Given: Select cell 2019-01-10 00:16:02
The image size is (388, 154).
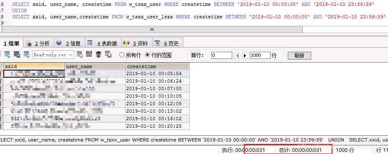Looking at the screenshot, I should click(157, 119).
